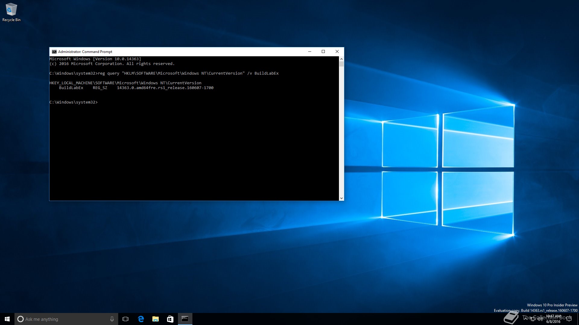The width and height of the screenshot is (579, 325).
Task: Open the volume control tray icon
Action: click(540, 319)
